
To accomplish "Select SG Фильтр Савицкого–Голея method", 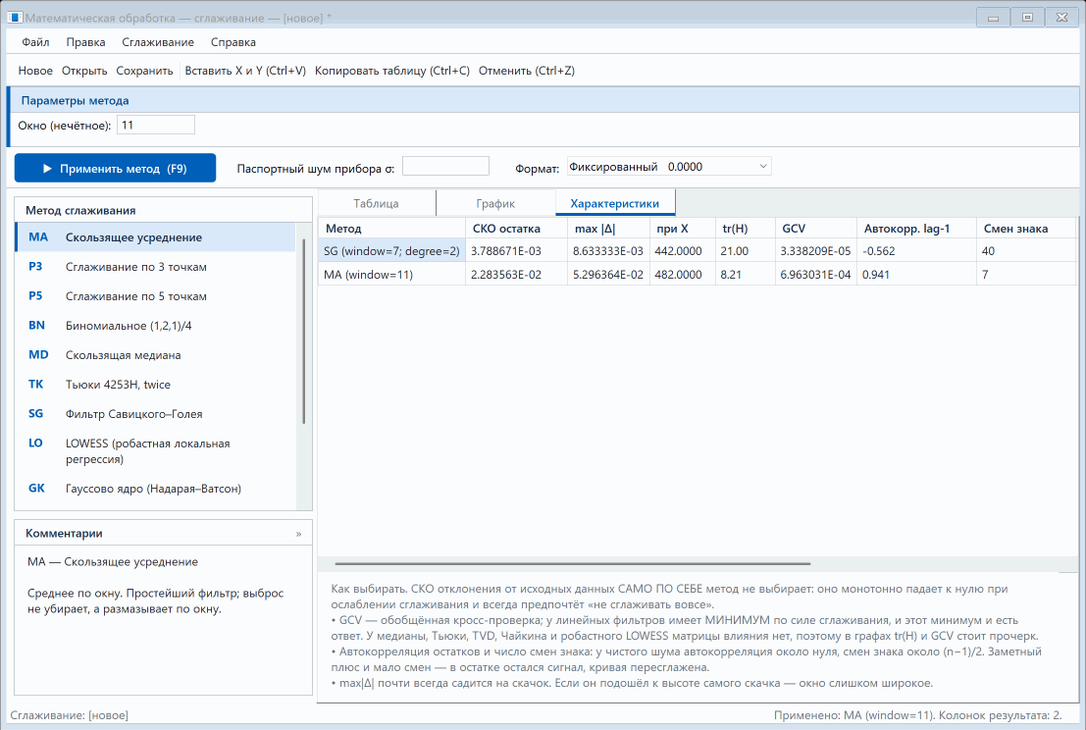I will (155, 414).
